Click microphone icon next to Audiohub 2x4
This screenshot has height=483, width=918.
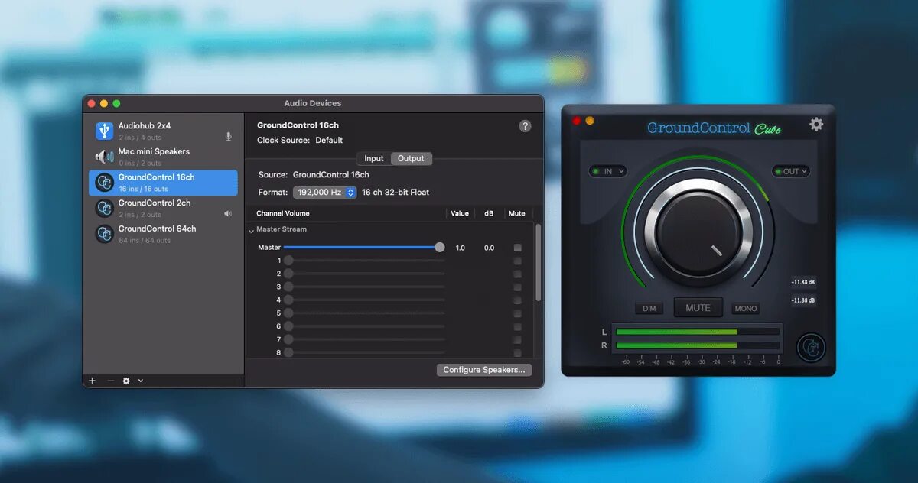[x=228, y=137]
